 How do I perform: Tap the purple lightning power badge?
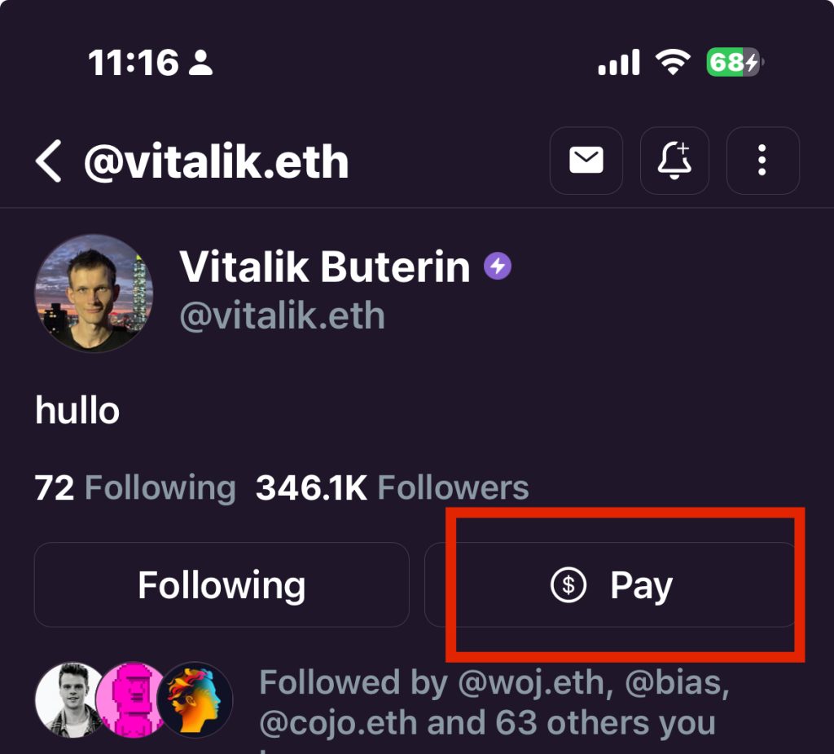[x=498, y=267]
